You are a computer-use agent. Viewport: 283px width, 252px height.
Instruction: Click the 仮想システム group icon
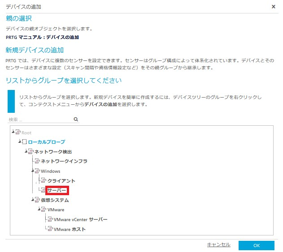pos(37,200)
